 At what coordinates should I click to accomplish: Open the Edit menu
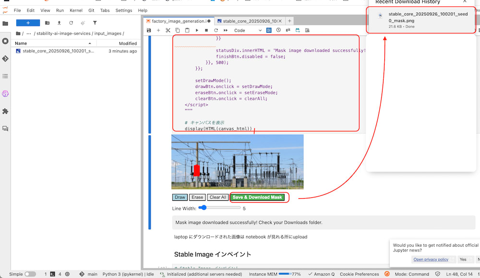click(x=31, y=11)
